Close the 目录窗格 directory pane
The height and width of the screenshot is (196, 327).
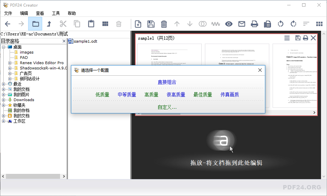pos(64,41)
